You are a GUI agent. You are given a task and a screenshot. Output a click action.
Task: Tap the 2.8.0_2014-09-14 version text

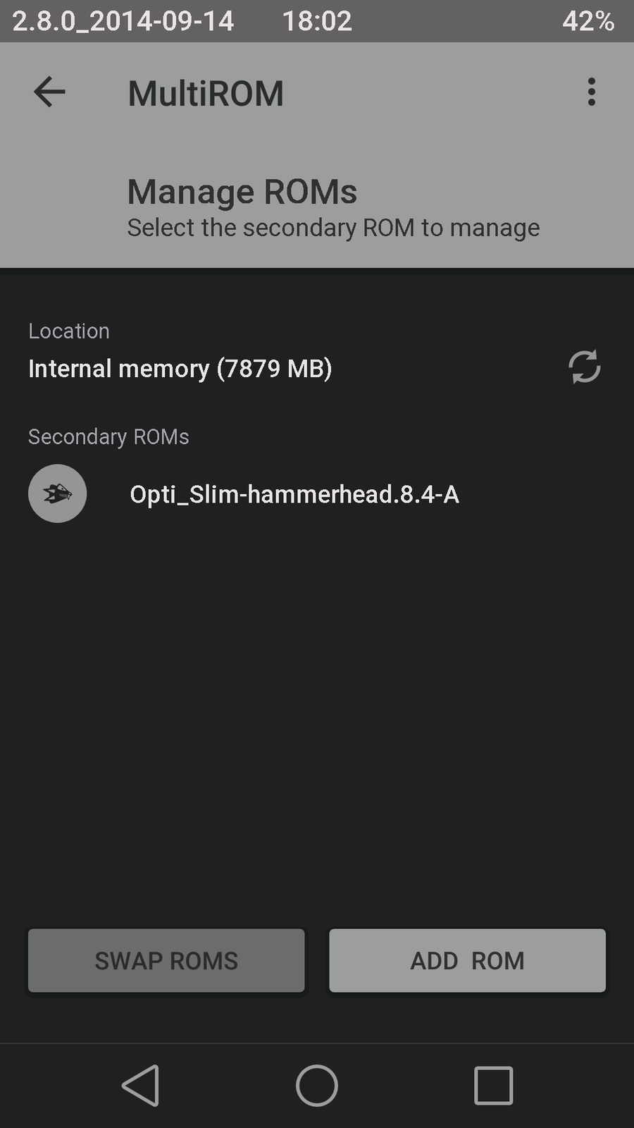(x=123, y=21)
